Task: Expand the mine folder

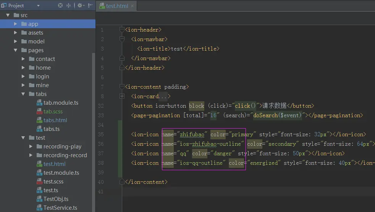Action: tap(23, 85)
